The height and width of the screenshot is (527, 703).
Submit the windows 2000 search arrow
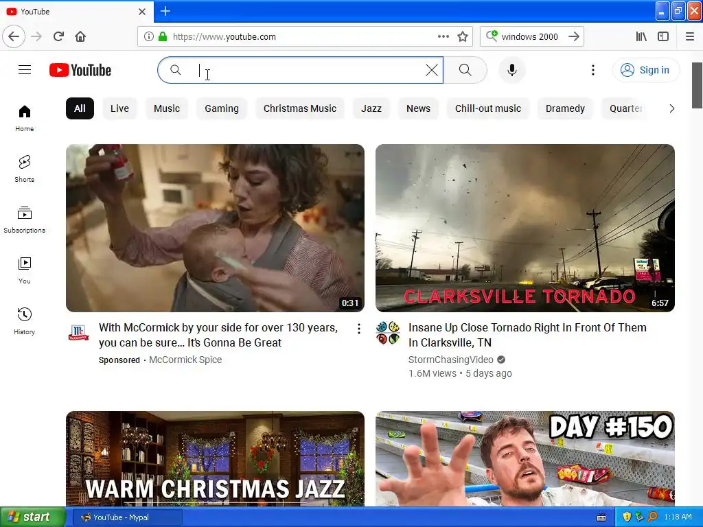574,37
